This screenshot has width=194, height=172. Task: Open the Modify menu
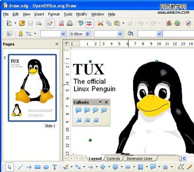click(x=82, y=14)
